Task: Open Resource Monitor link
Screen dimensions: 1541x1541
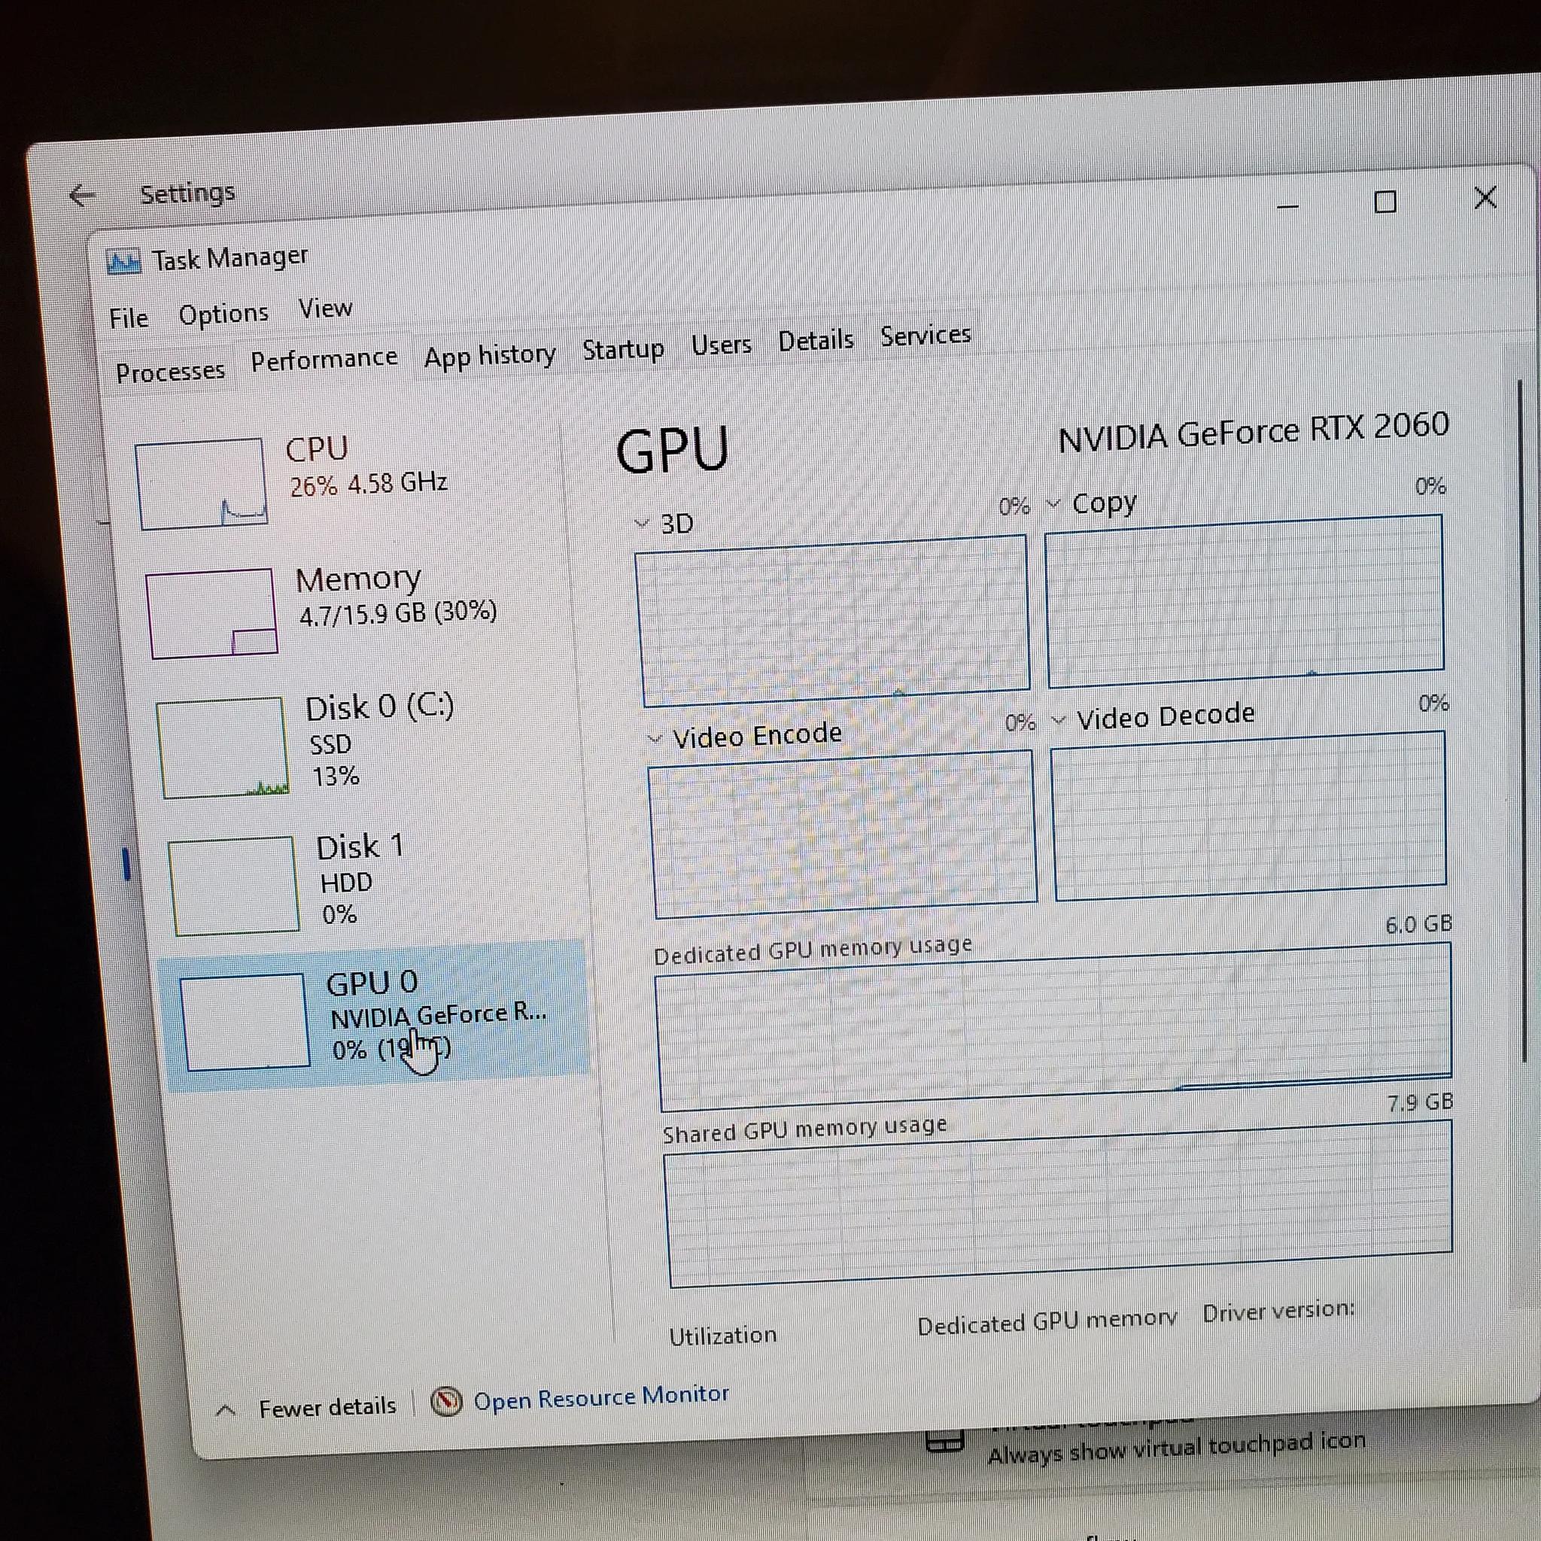Action: pyautogui.click(x=601, y=1397)
